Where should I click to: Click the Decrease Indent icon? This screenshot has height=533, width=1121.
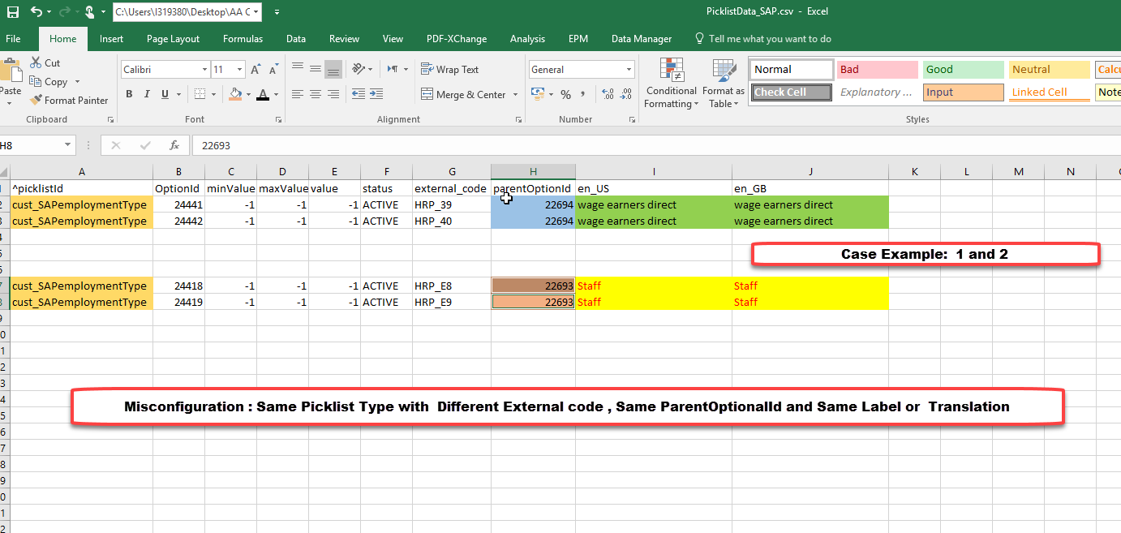tap(360, 94)
